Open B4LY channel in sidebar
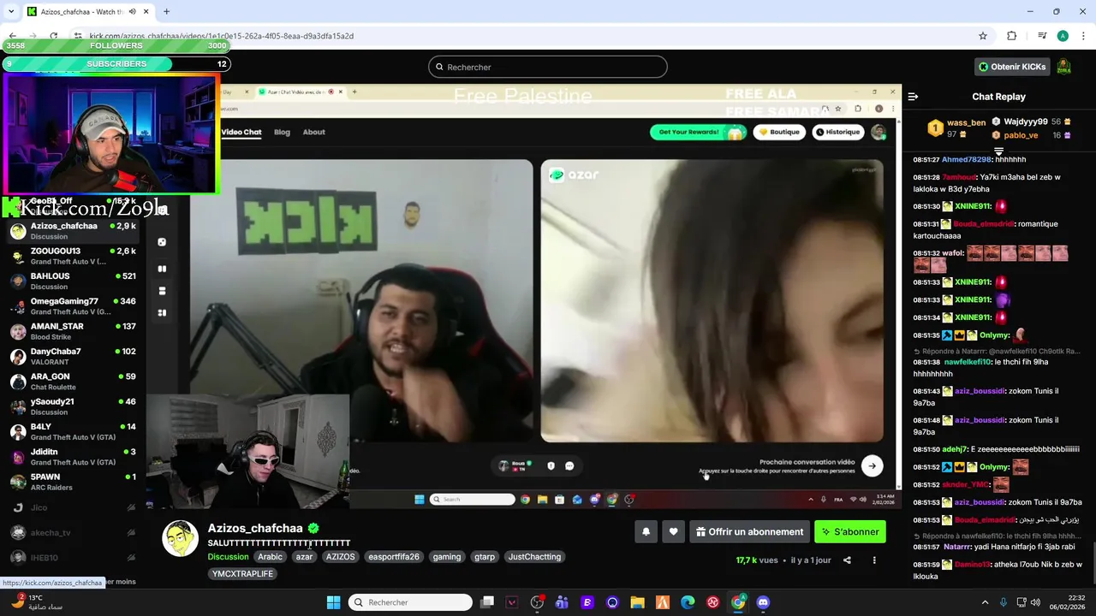The width and height of the screenshot is (1096, 616). (x=73, y=431)
